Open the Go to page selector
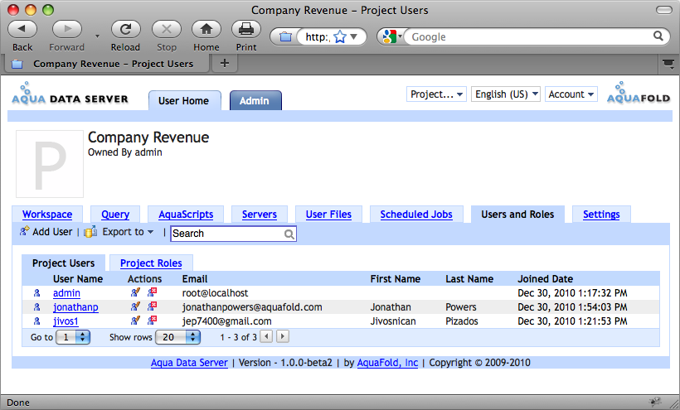 73,337
